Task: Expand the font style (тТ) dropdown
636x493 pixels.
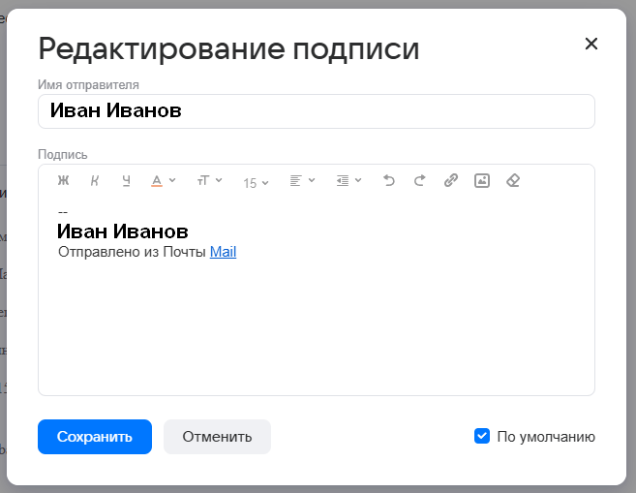Action: tap(209, 180)
